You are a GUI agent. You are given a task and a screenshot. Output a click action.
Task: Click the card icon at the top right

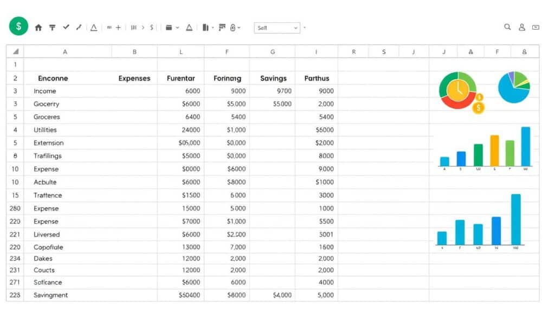pos(535,27)
